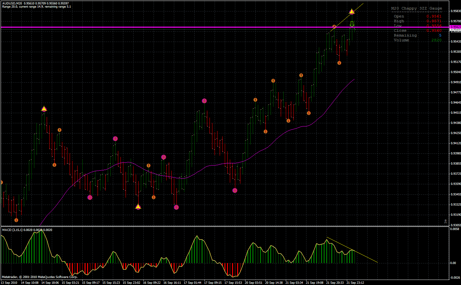This screenshot has height=285, width=461.
Task: Select the orange '1' marker at the bottom-left low
Action: click(x=16, y=220)
